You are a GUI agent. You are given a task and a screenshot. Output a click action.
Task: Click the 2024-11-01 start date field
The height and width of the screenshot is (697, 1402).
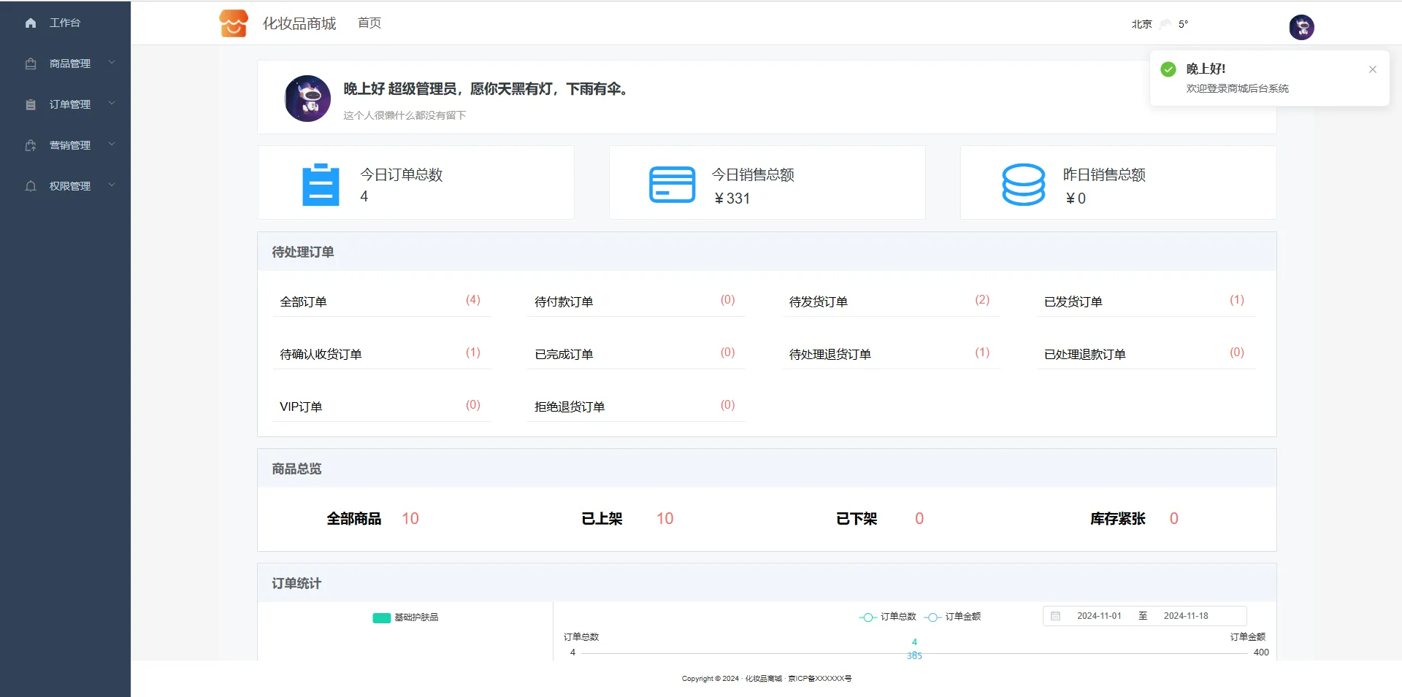point(1099,616)
